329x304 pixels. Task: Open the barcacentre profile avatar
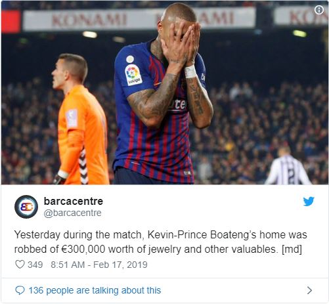point(26,207)
